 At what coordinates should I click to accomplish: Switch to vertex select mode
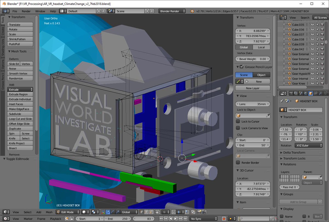pos(141,212)
